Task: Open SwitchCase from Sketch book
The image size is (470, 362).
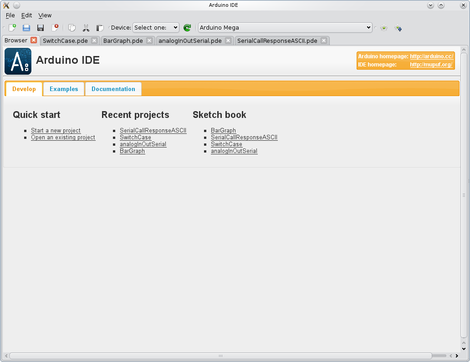Action: click(x=226, y=144)
